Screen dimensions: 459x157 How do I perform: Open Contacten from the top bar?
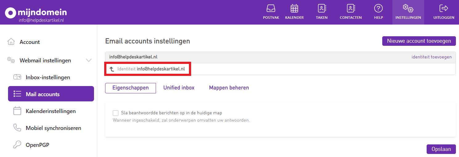point(350,8)
